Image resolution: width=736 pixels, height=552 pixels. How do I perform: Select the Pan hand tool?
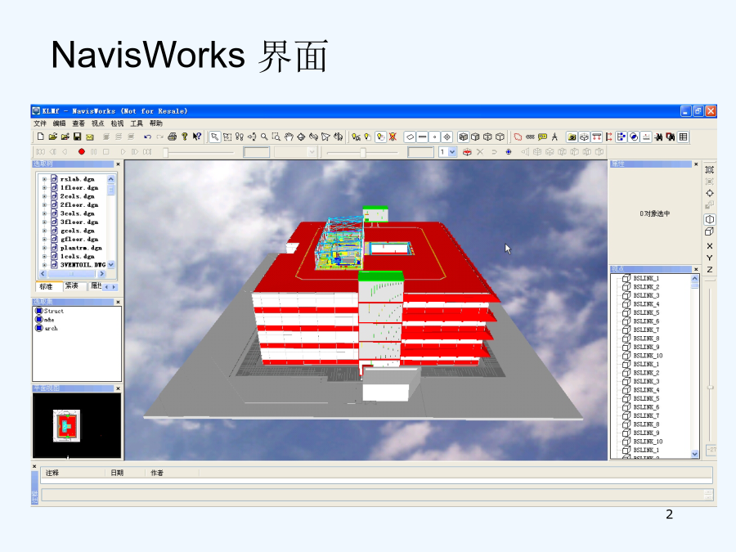pos(289,137)
